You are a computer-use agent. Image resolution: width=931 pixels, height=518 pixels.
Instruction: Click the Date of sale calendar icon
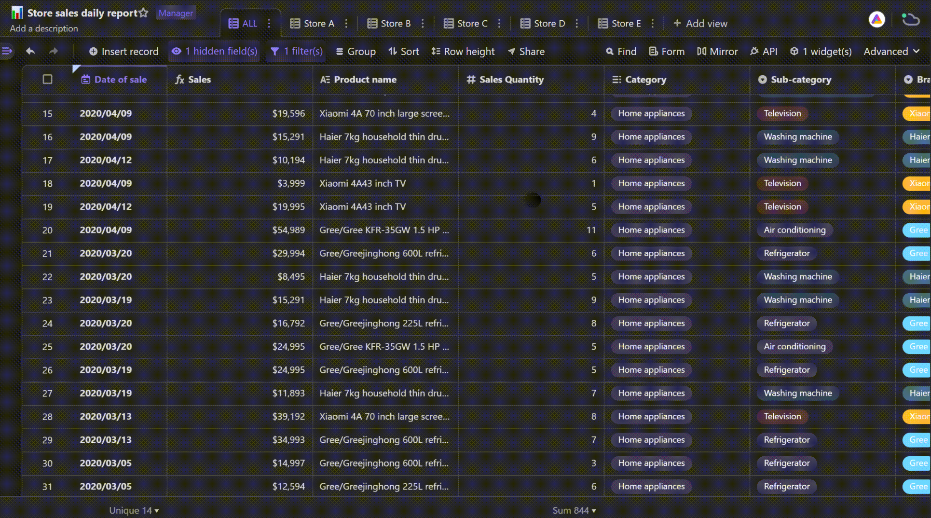(85, 80)
